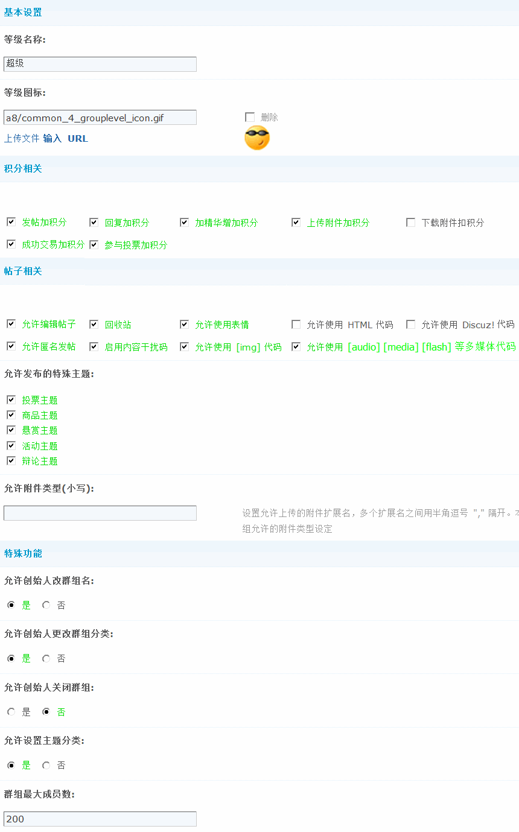Uncheck 允许匿名发帖
The width and height of the screenshot is (519, 832).
(10, 346)
